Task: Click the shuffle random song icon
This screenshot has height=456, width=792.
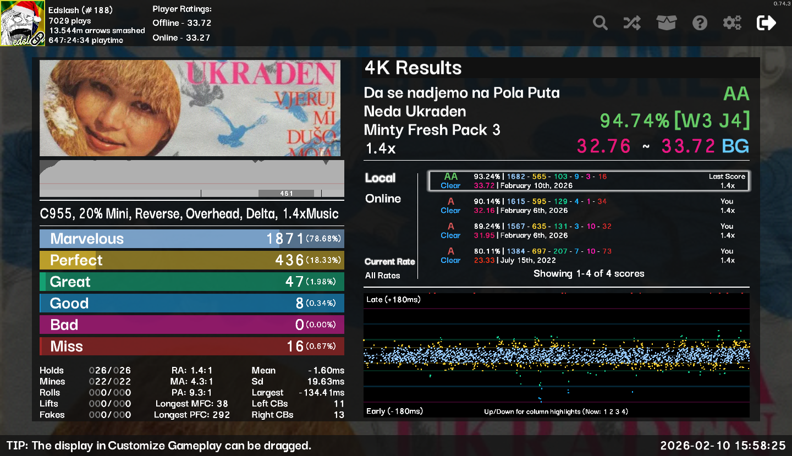Action: click(x=632, y=23)
